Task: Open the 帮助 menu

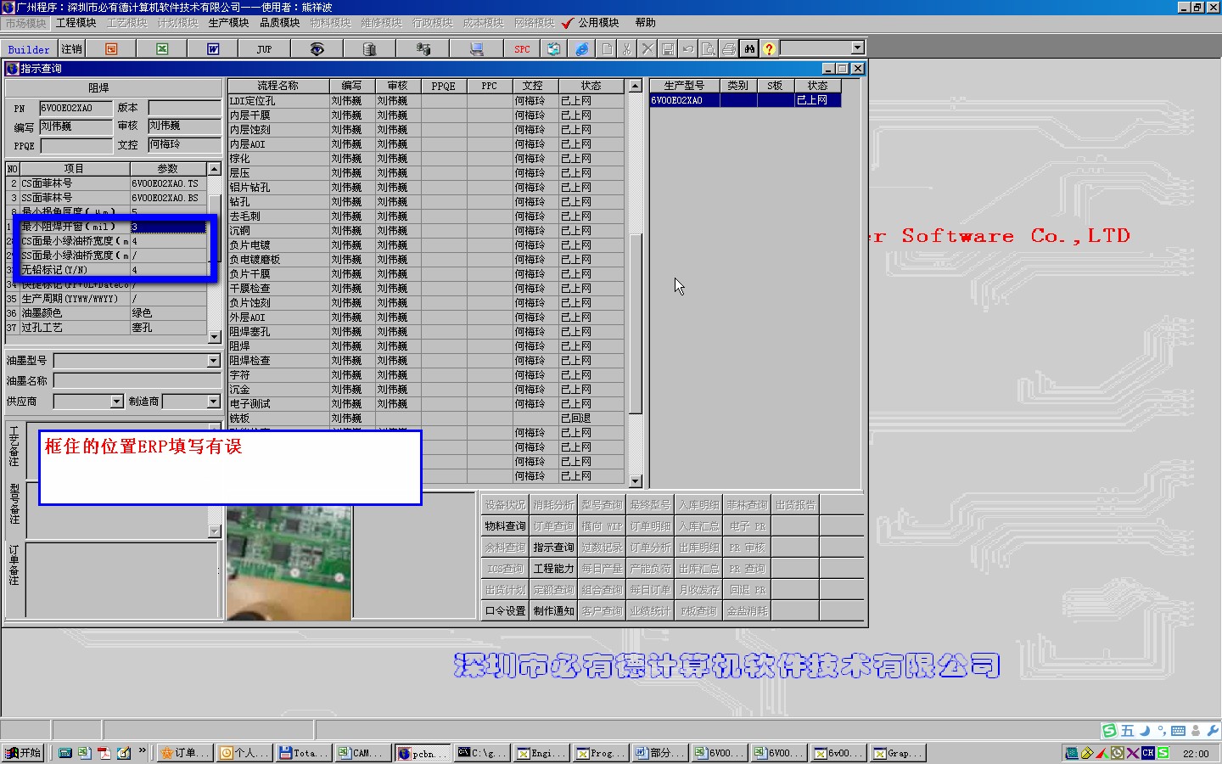Action: [x=645, y=23]
